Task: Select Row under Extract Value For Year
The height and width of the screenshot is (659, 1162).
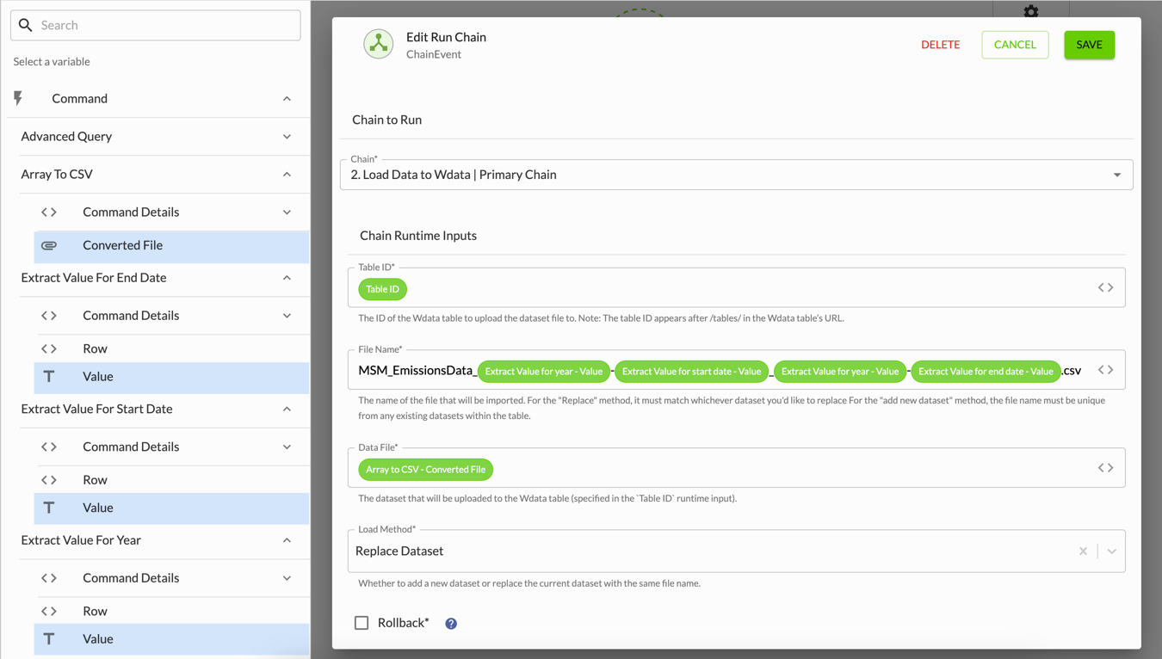Action: point(172,611)
